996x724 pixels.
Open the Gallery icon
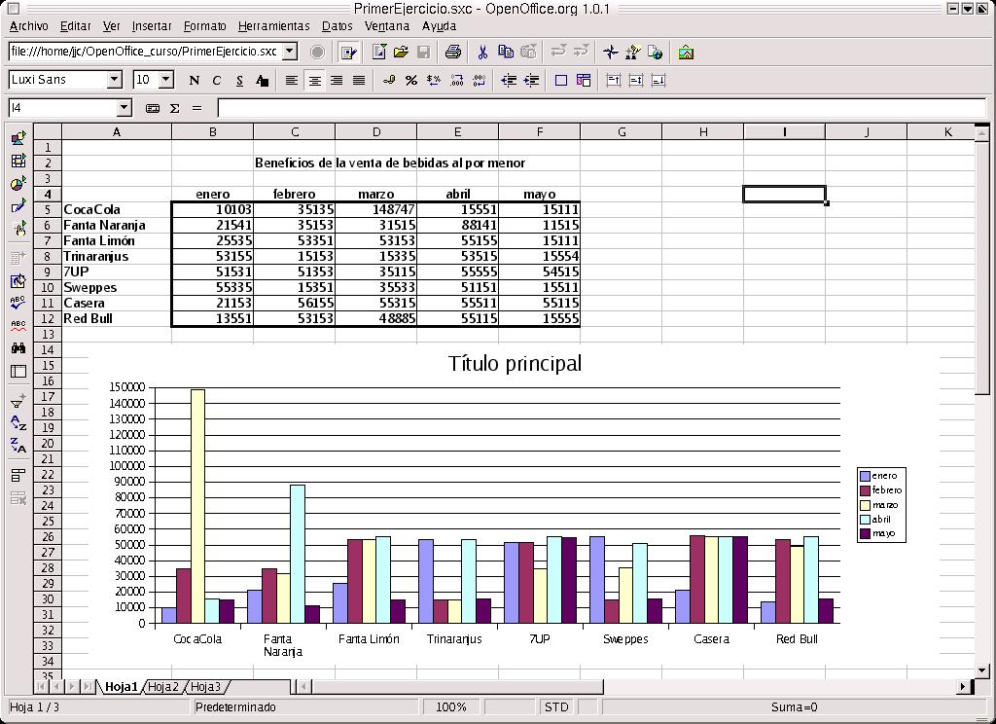pyautogui.click(x=686, y=53)
